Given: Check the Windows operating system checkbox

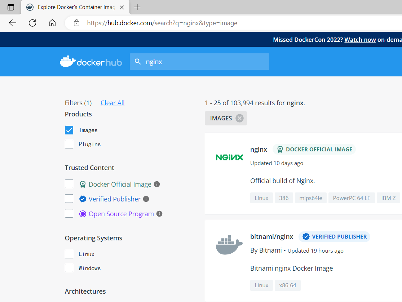Looking at the screenshot, I should 69,268.
